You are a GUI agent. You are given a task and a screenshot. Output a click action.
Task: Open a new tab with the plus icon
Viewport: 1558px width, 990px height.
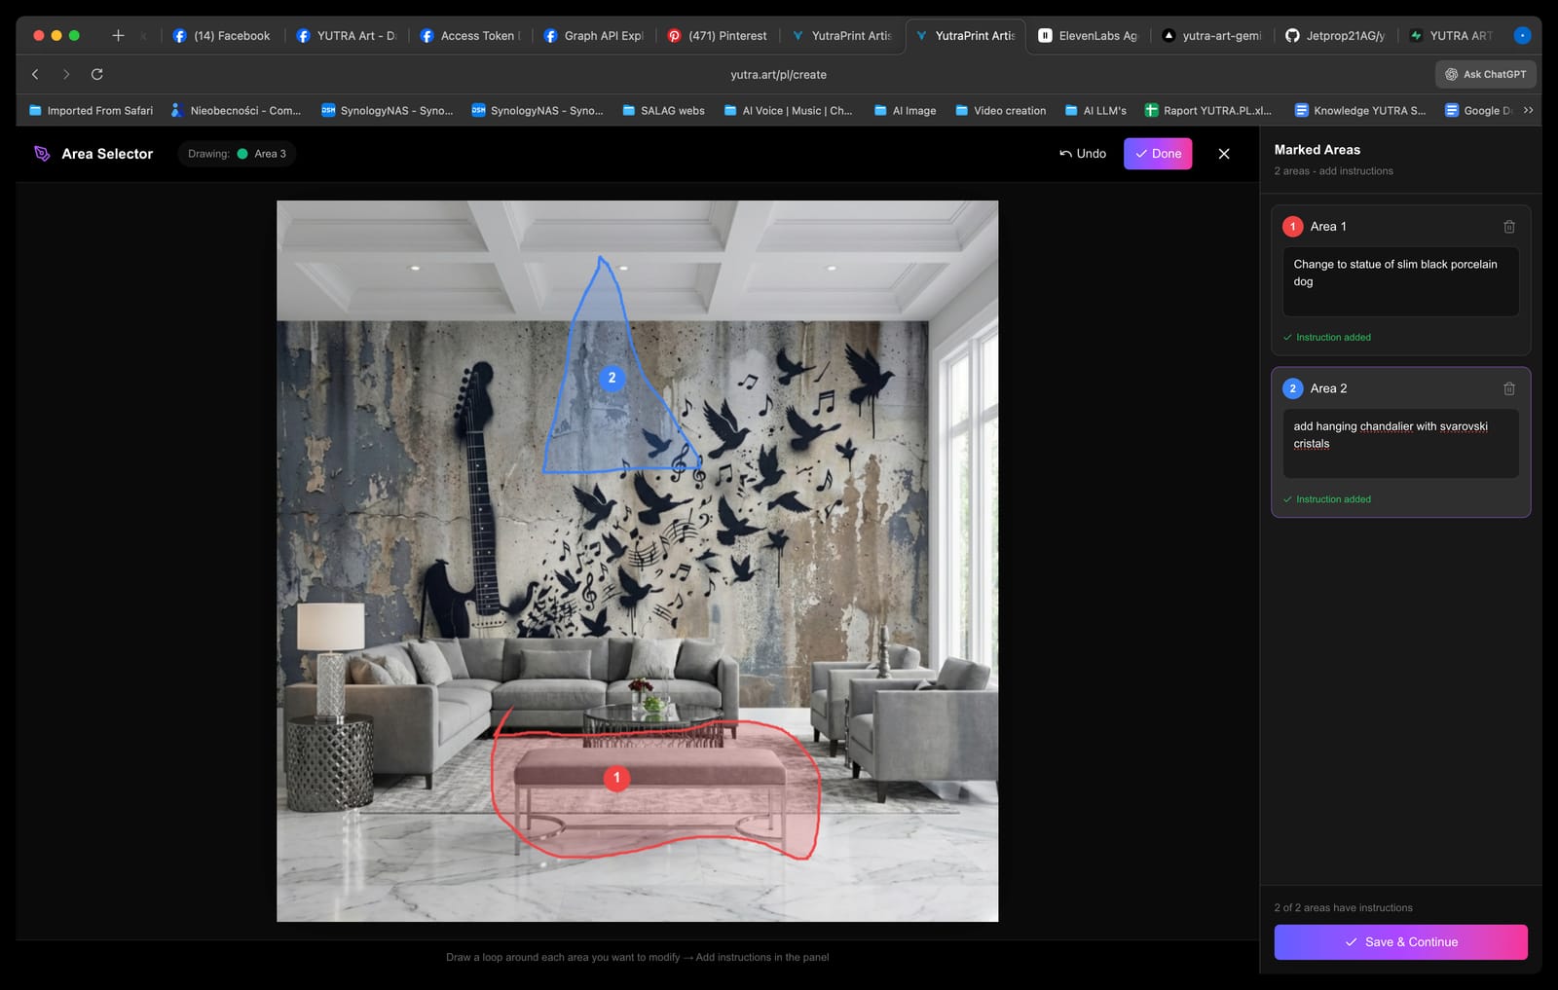coord(118,35)
